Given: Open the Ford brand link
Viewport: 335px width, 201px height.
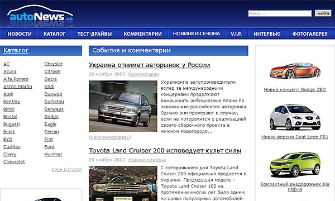Looking at the screenshot, I should [49, 147].
